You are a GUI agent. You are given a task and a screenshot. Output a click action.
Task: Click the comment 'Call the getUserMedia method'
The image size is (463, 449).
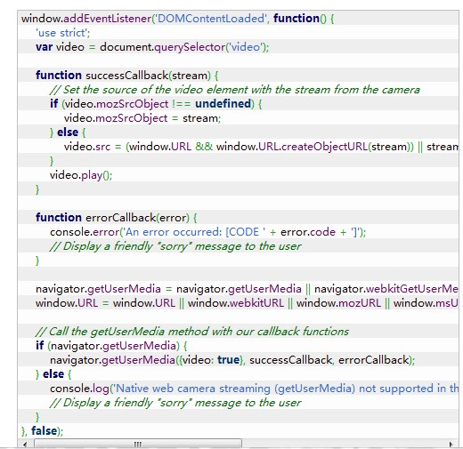point(192,332)
